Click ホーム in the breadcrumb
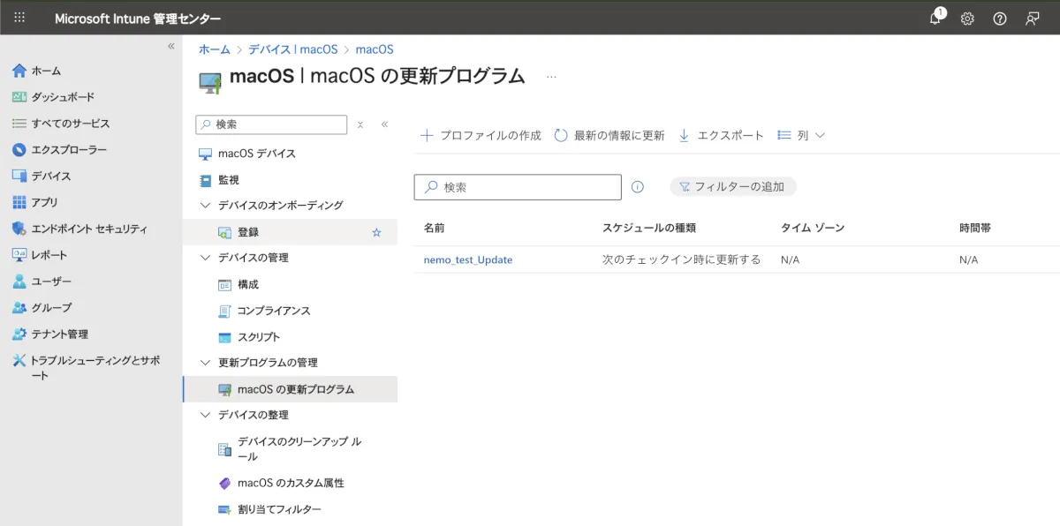The width and height of the screenshot is (1060, 526). [214, 49]
